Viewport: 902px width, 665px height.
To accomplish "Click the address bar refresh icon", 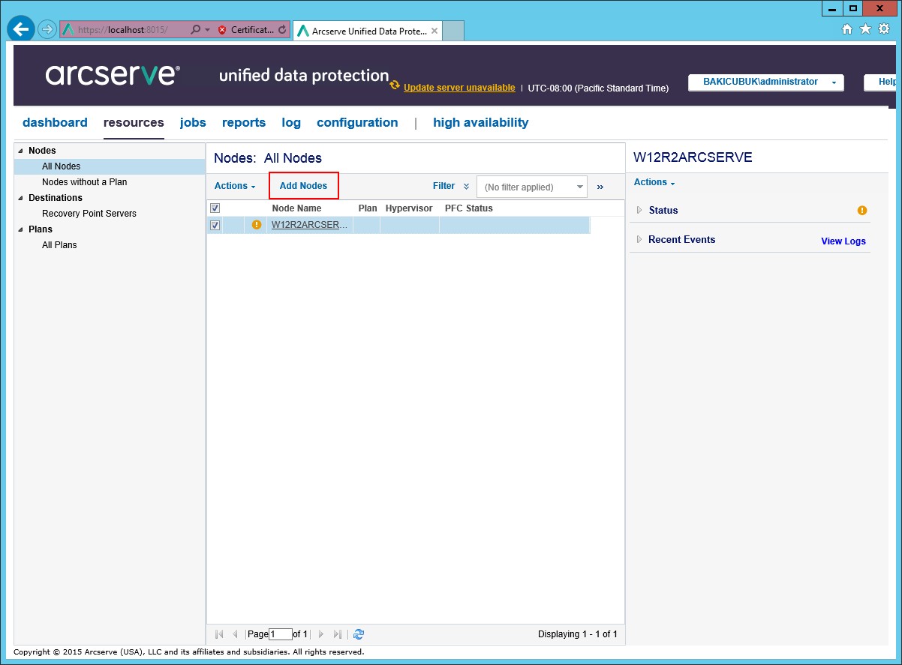I will (282, 30).
